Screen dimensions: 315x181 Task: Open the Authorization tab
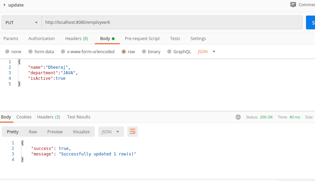42,39
